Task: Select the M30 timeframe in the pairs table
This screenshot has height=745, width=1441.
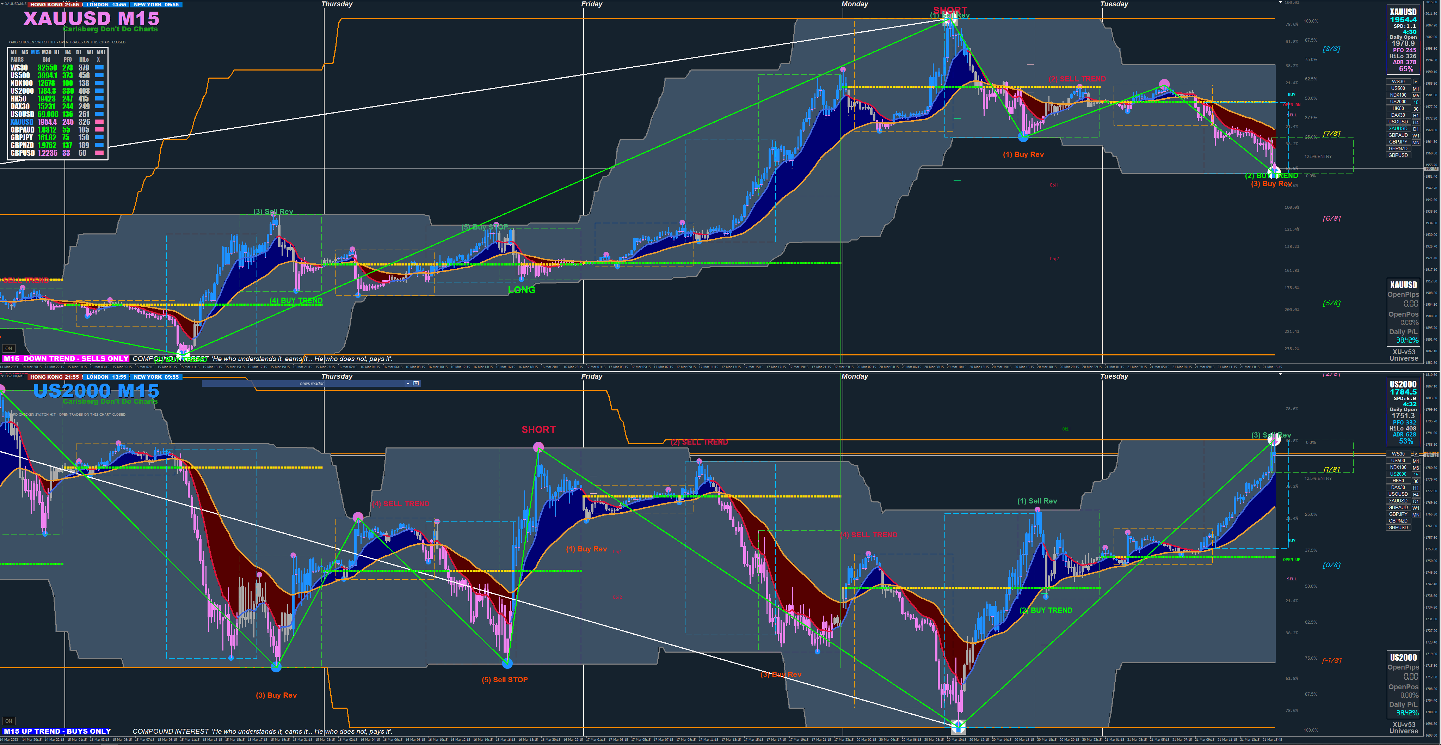Action: click(x=47, y=53)
